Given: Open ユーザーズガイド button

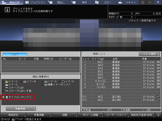Looking at the screenshot, I should tap(116, 115).
